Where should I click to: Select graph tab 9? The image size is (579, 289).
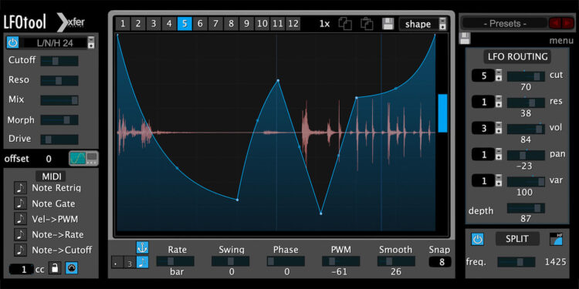pos(247,24)
